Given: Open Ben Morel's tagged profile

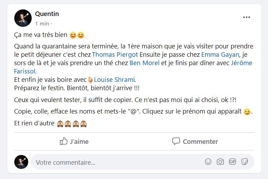Looking at the screenshot, I should [x=144, y=63].
